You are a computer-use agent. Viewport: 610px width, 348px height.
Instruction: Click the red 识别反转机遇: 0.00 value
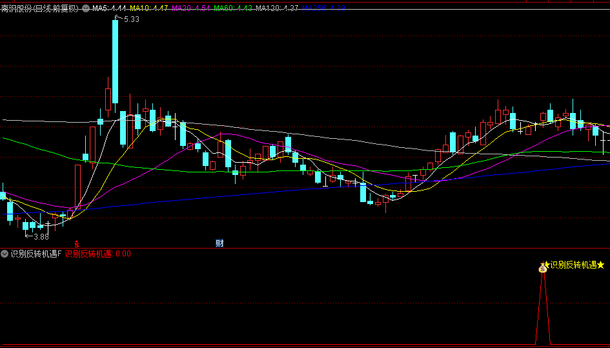click(98, 254)
